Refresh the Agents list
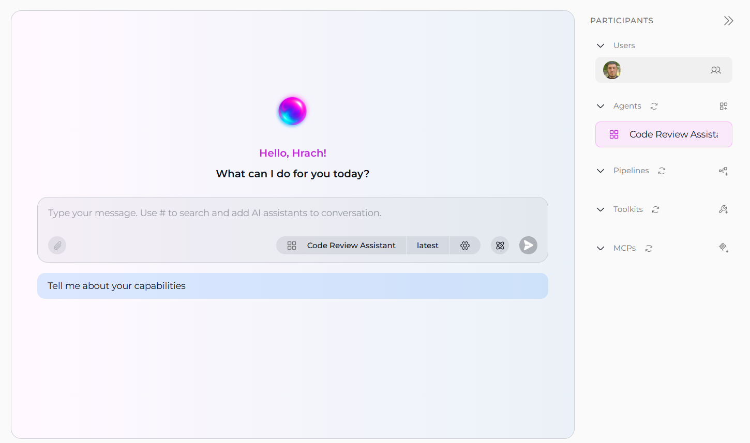Image resolution: width=750 pixels, height=443 pixels. [654, 106]
